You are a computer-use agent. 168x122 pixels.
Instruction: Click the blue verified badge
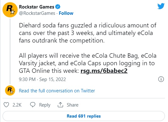click(x=58, y=7)
